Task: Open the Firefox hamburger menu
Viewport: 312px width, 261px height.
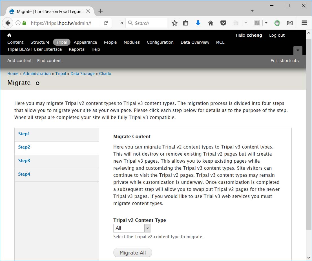Action: point(304,23)
